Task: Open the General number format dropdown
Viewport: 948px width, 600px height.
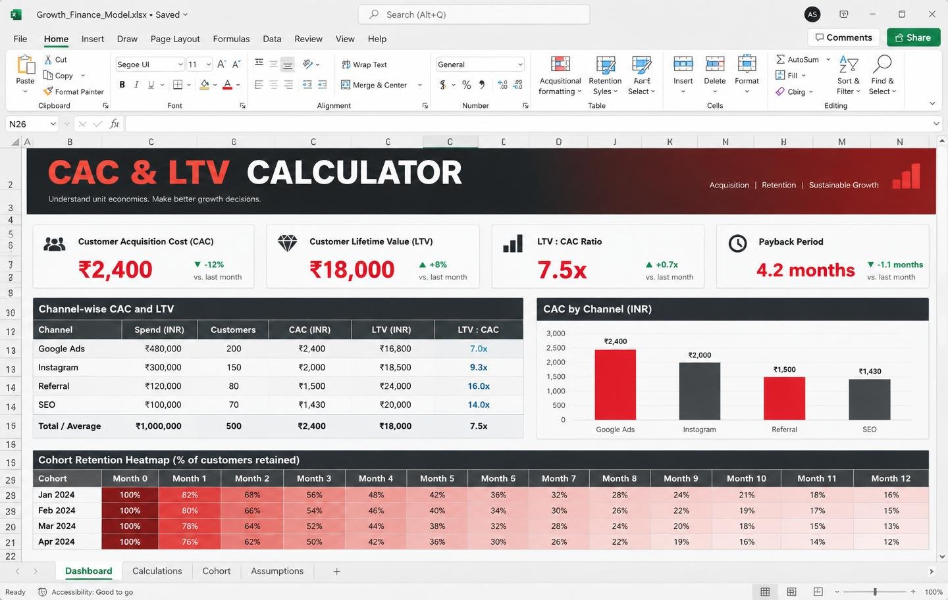Action: tap(520, 64)
